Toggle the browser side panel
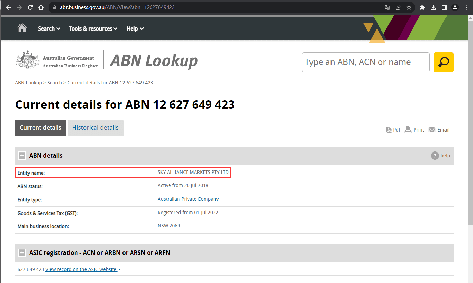Viewport: 473px width, 283px height. point(444,7)
